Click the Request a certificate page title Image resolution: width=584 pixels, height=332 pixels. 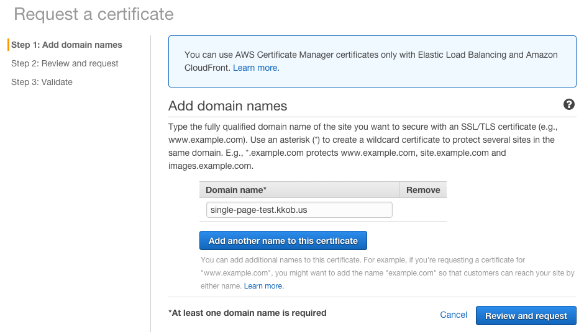pyautogui.click(x=94, y=14)
